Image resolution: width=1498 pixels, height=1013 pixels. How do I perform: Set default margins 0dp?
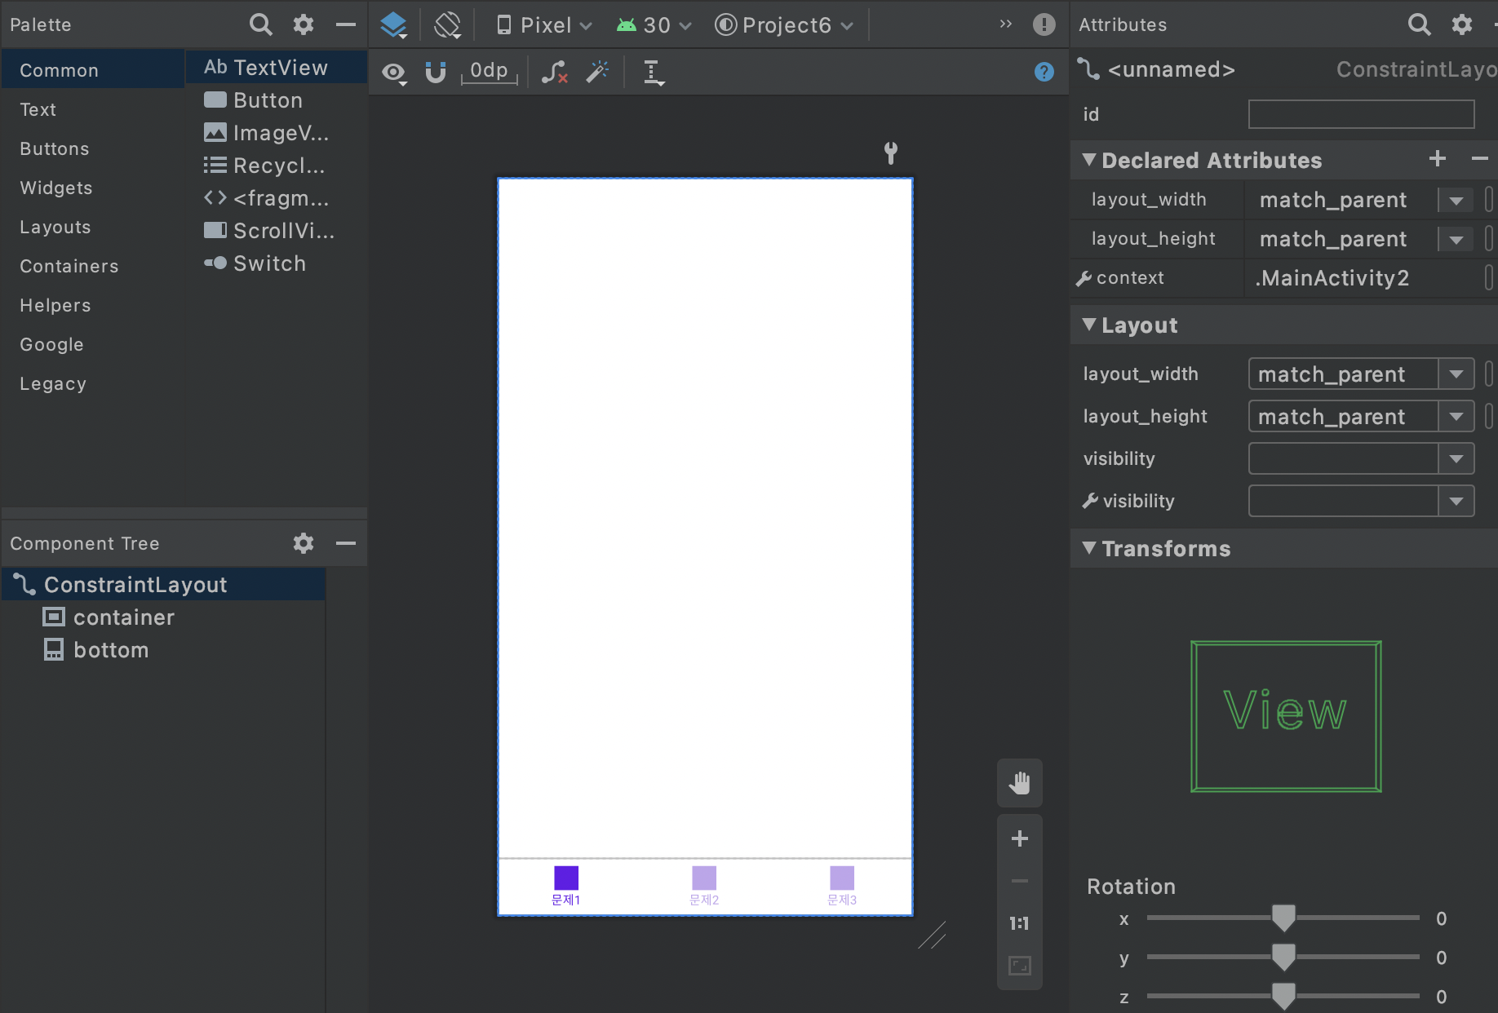(x=490, y=71)
